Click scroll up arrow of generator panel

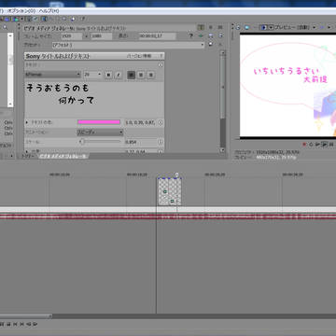tap(222, 53)
